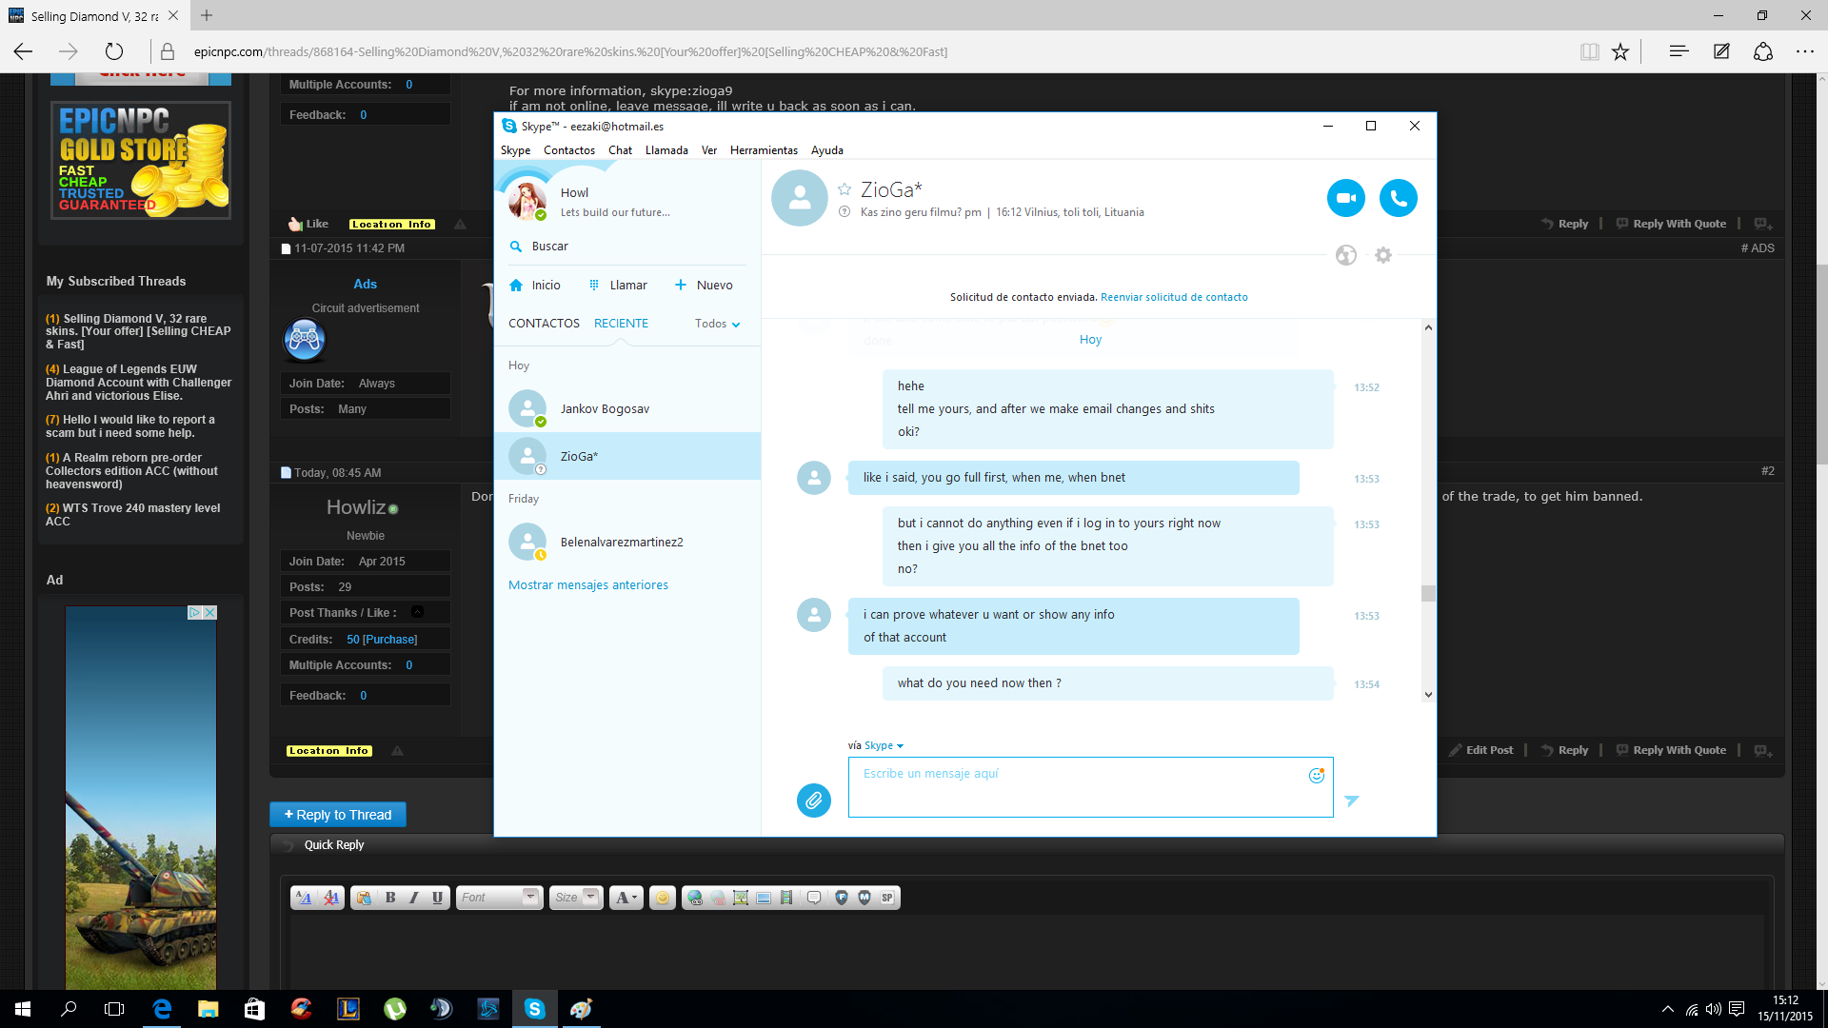Toggle bold in the Quick Reply editor
The image size is (1828, 1028).
point(390,898)
